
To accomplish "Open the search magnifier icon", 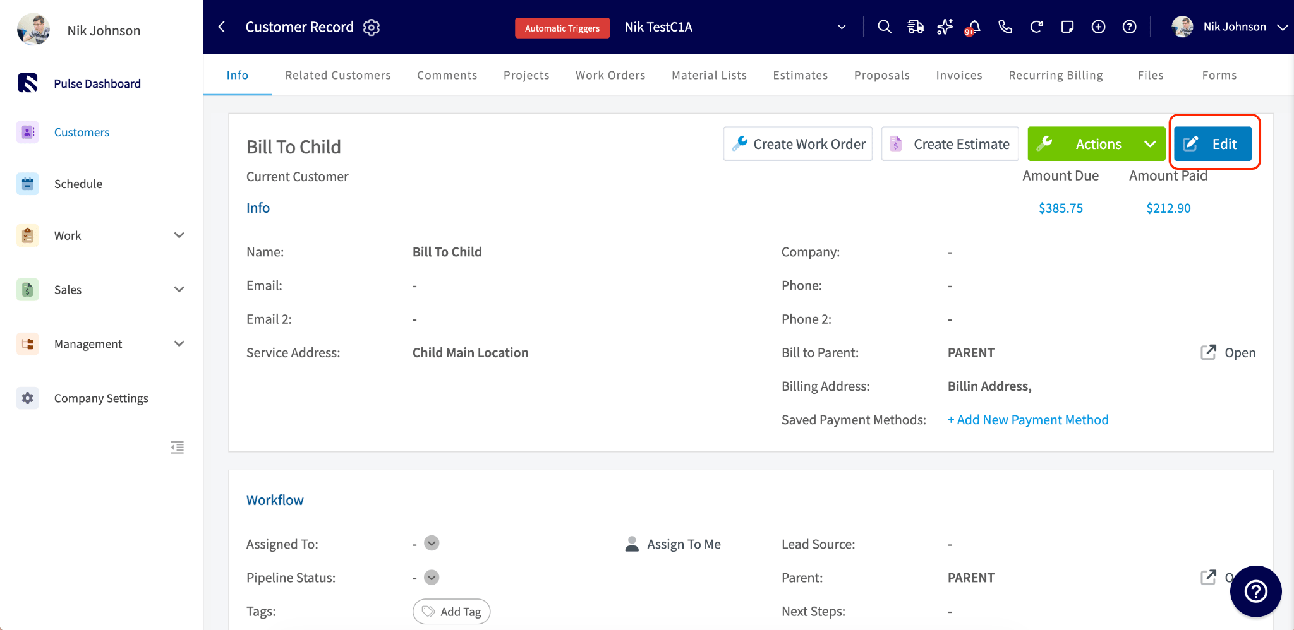I will point(885,27).
